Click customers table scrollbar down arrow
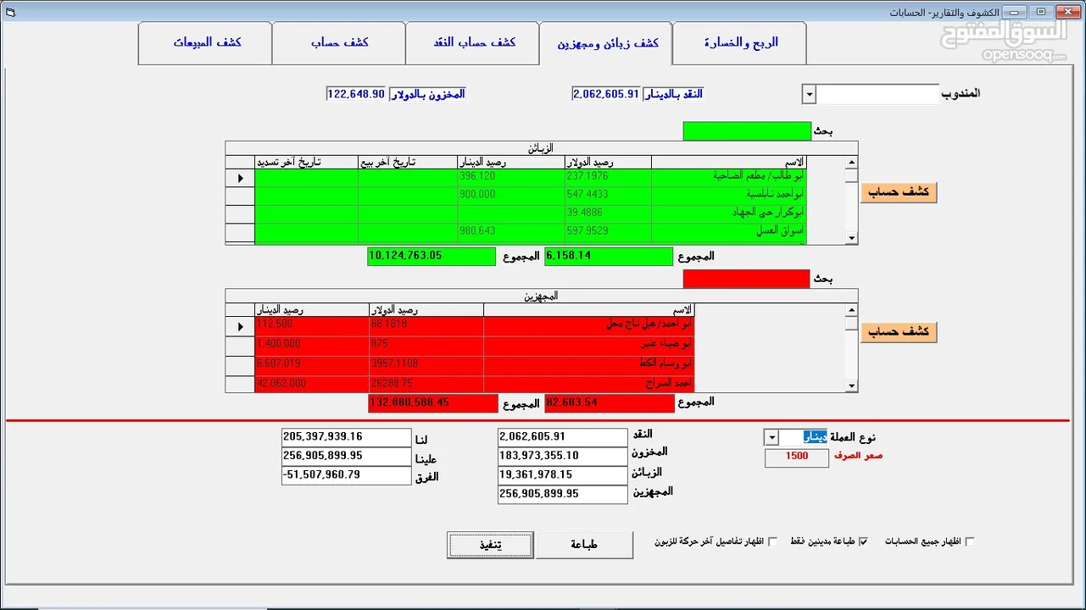This screenshot has height=610, width=1086. point(851,238)
